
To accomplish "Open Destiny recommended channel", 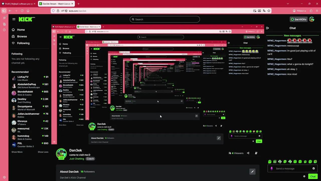I will point(30,101).
